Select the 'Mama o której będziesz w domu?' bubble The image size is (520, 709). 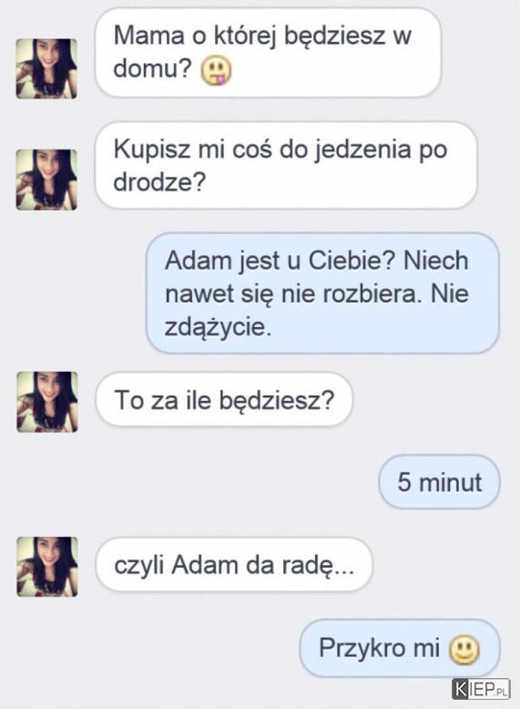[268, 53]
